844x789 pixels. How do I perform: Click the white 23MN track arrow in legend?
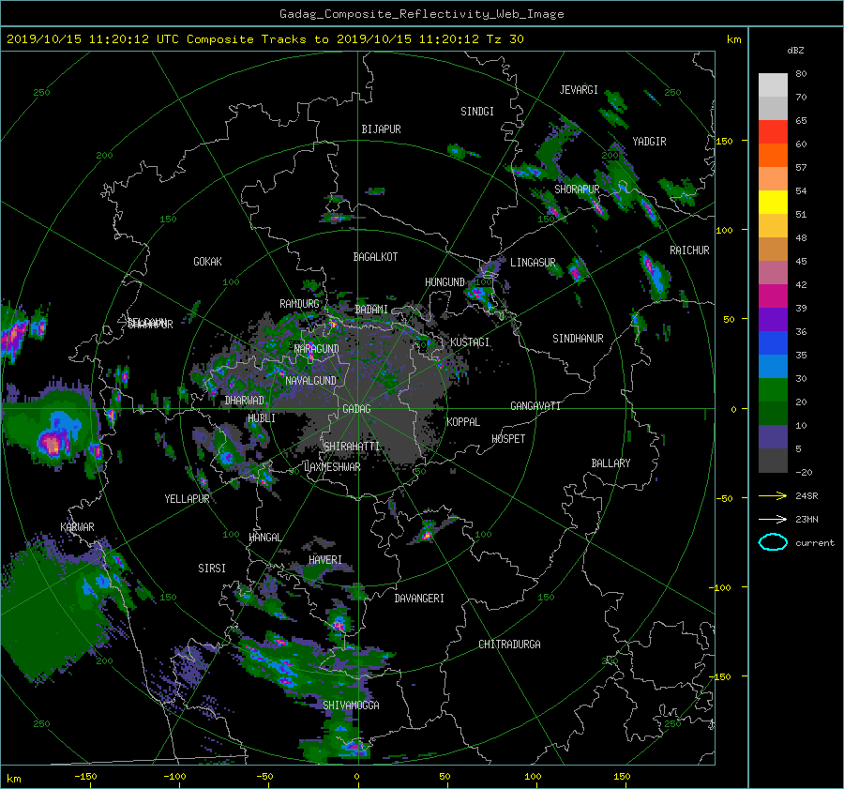pyautogui.click(x=773, y=519)
